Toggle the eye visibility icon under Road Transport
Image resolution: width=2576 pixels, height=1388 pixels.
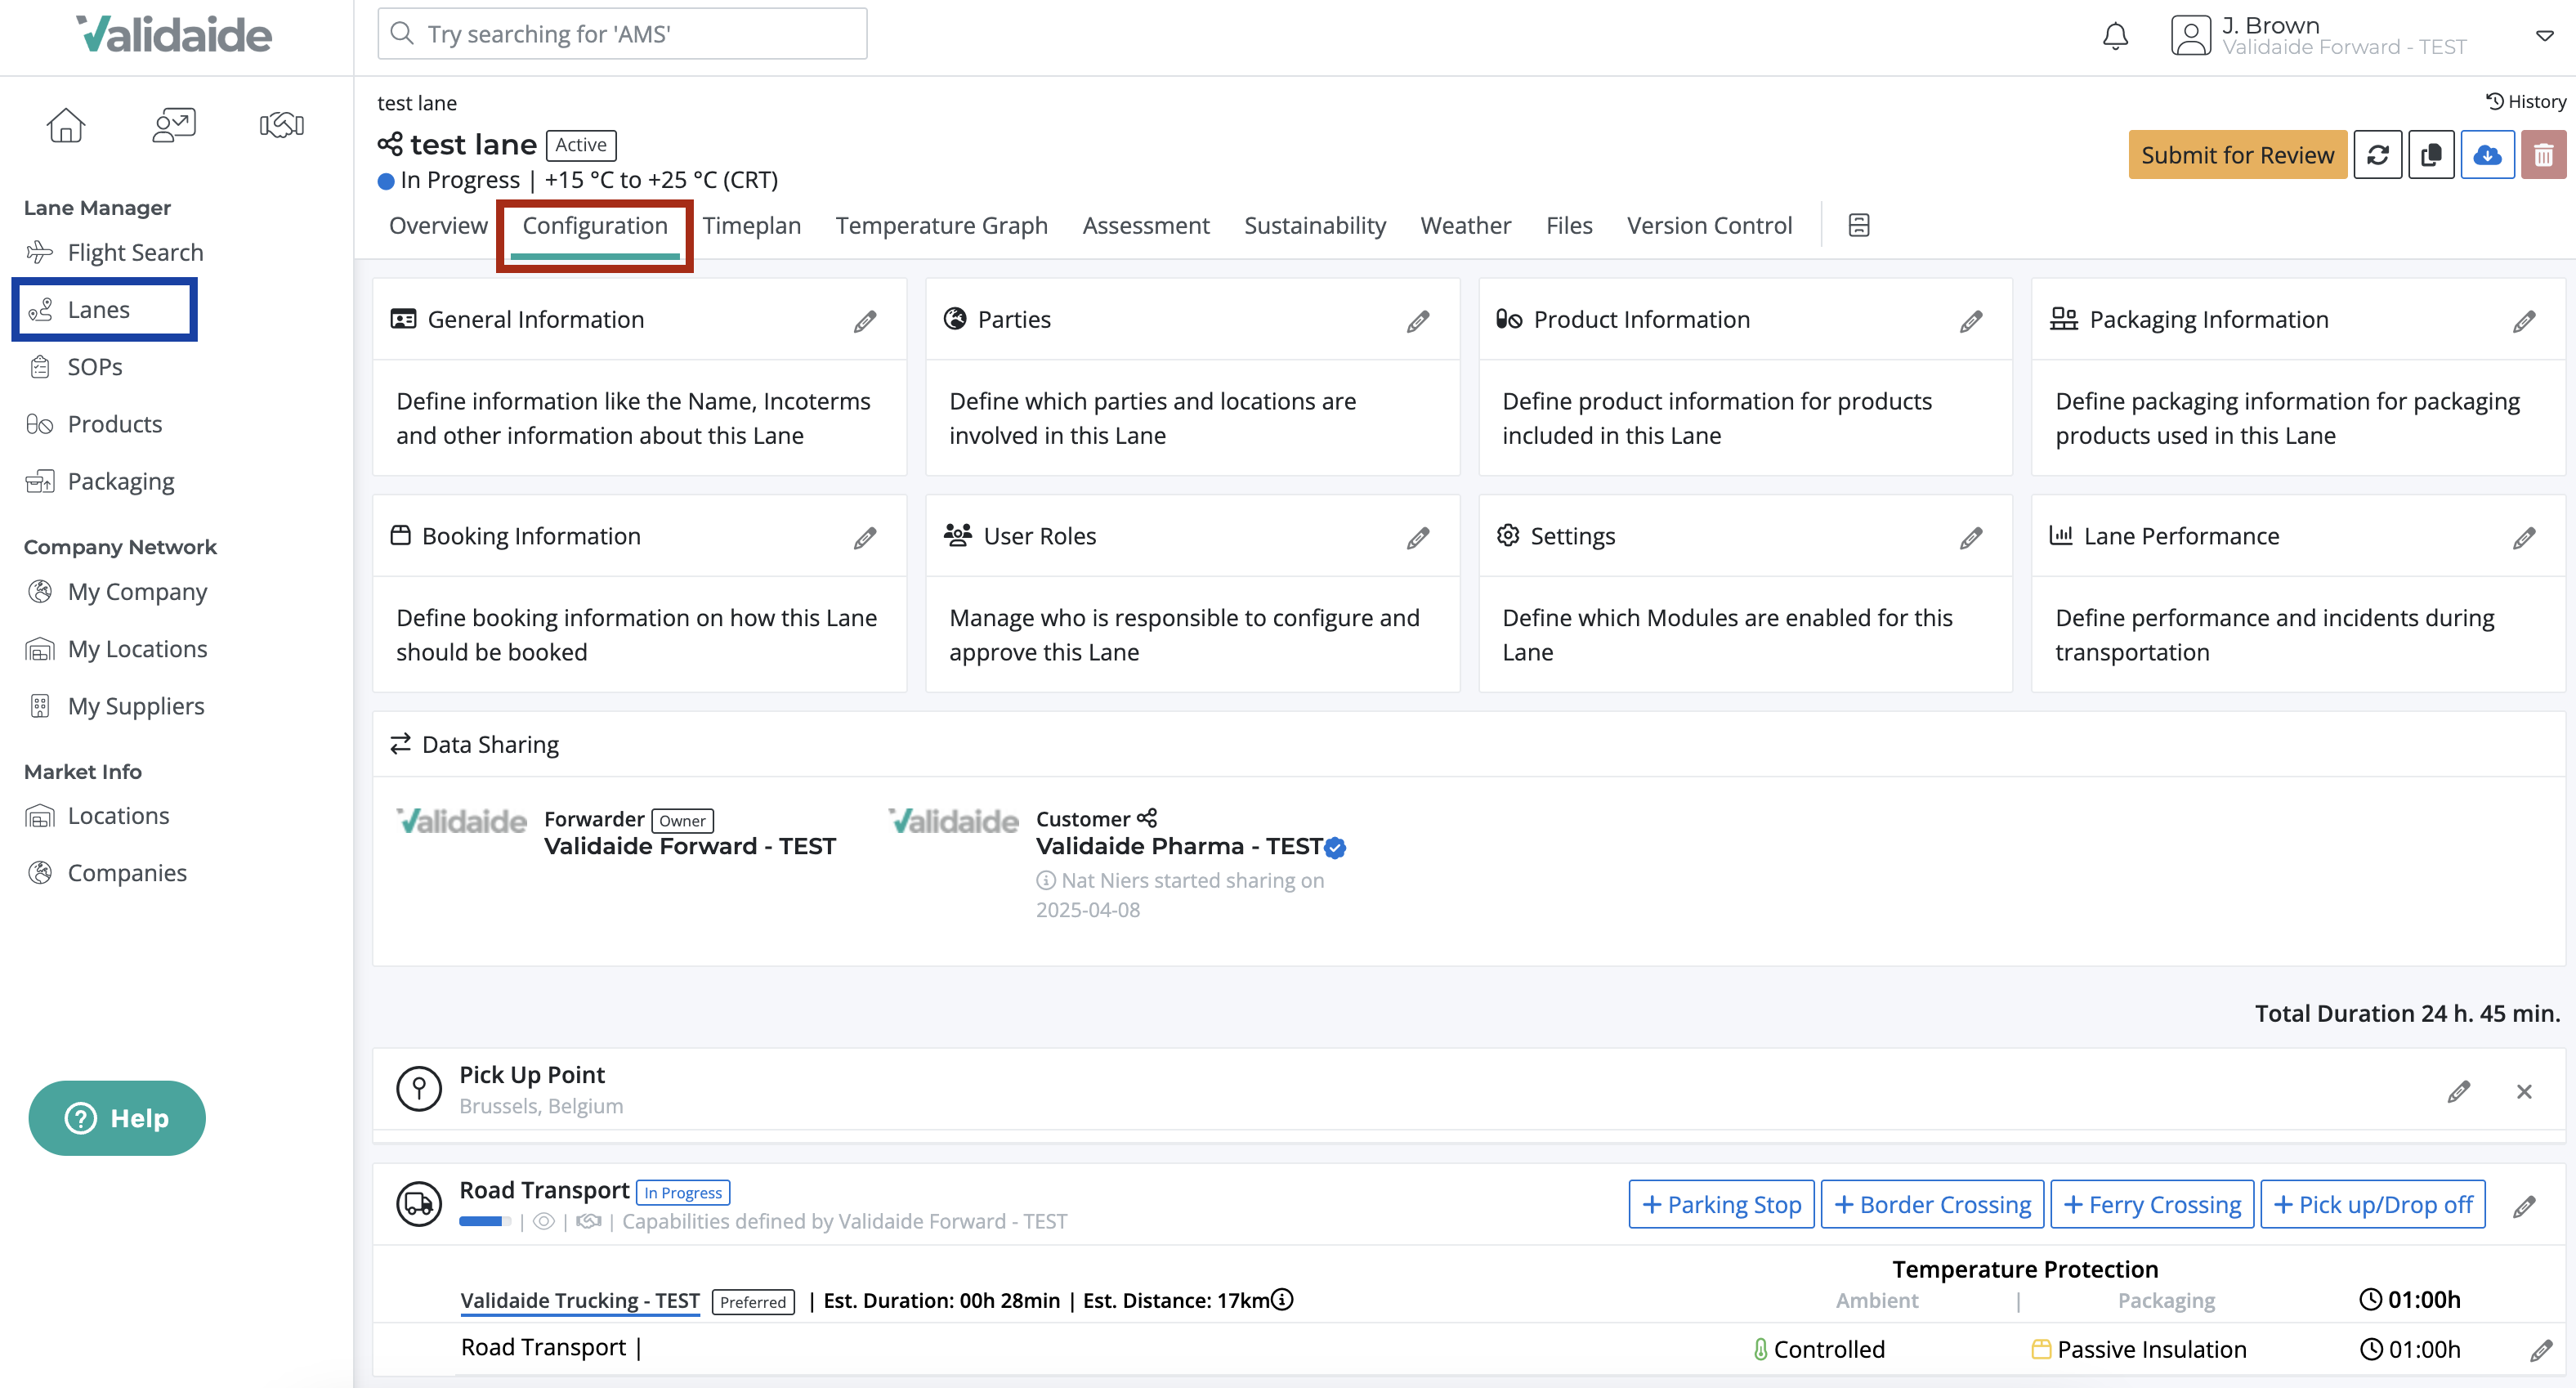coord(543,1222)
